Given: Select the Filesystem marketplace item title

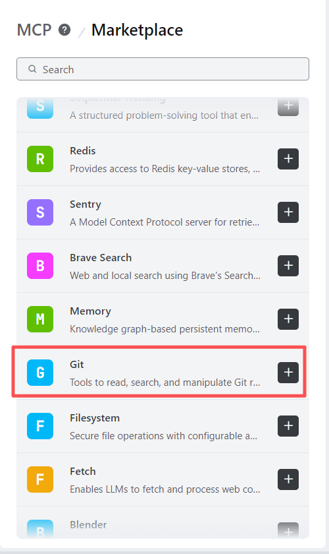Looking at the screenshot, I should (95, 418).
